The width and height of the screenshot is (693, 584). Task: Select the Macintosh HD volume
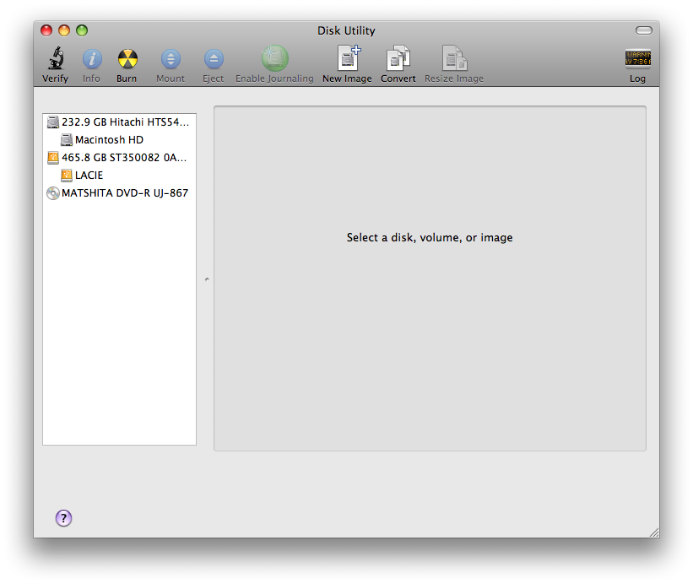(x=109, y=140)
